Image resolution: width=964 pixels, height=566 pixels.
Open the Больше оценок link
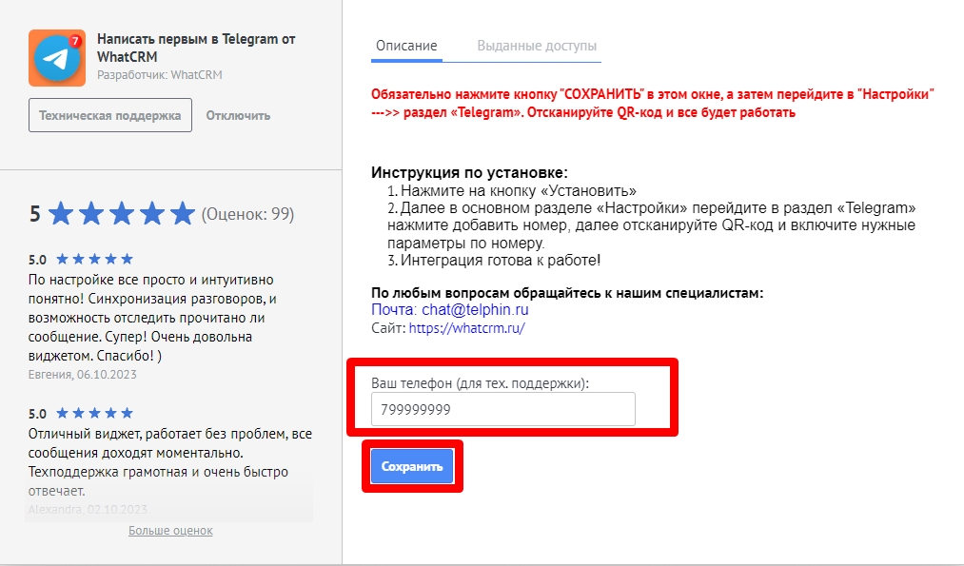170,530
